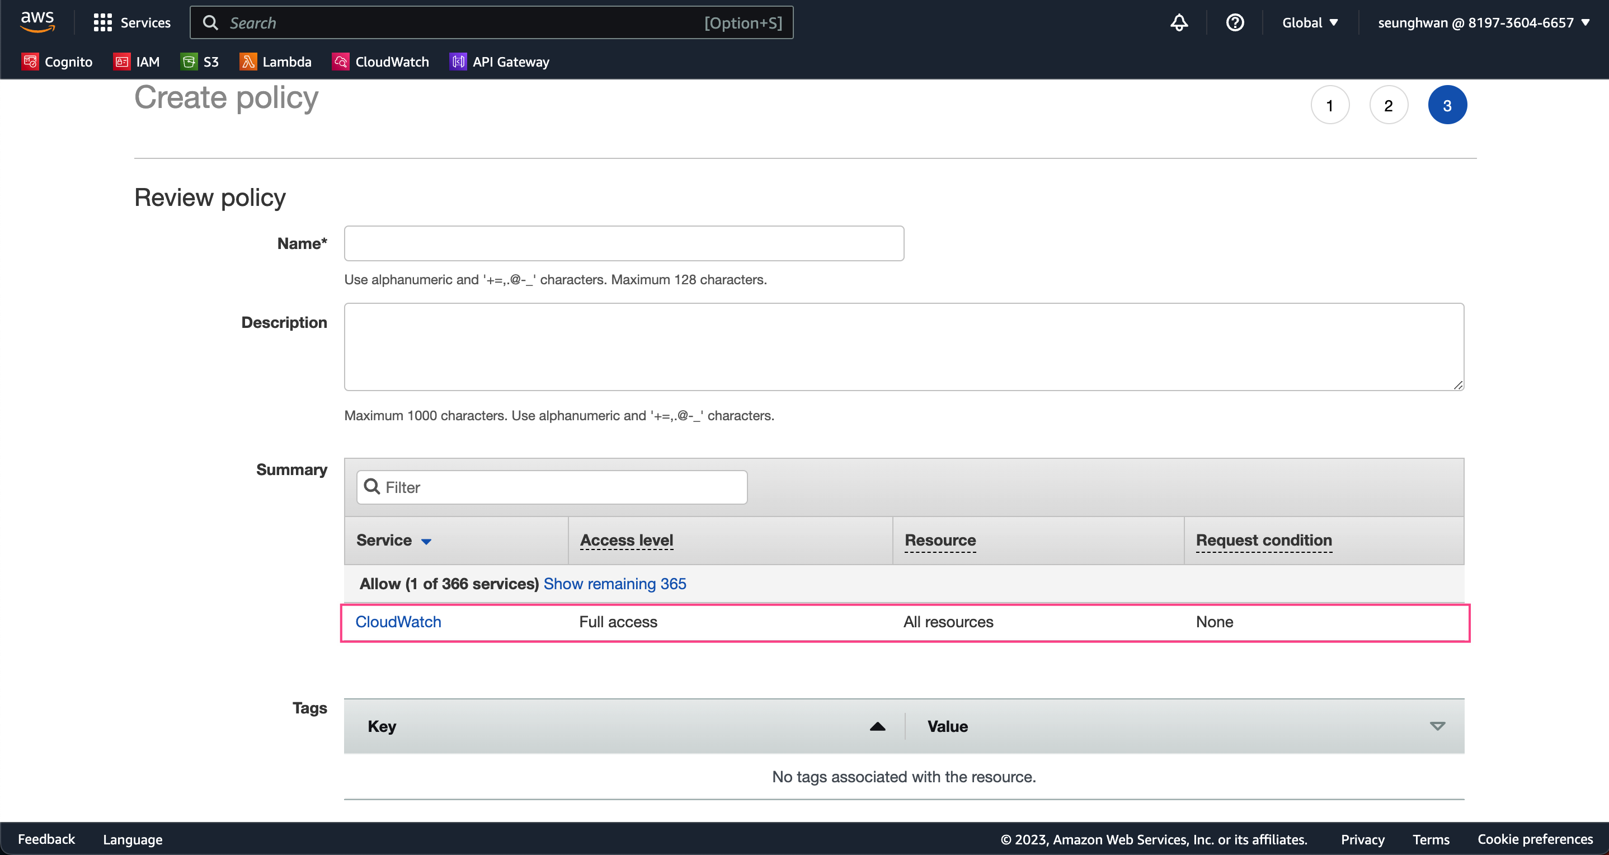Expand the Global region dropdown
The image size is (1609, 855).
coord(1309,22)
